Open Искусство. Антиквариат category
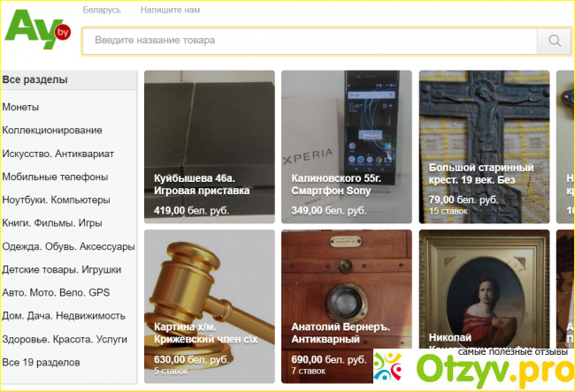Viewport: 575px width, 391px height. [x=57, y=154]
